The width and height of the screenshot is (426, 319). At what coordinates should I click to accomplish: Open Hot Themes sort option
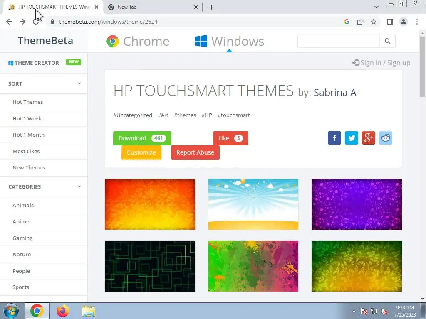(28, 102)
